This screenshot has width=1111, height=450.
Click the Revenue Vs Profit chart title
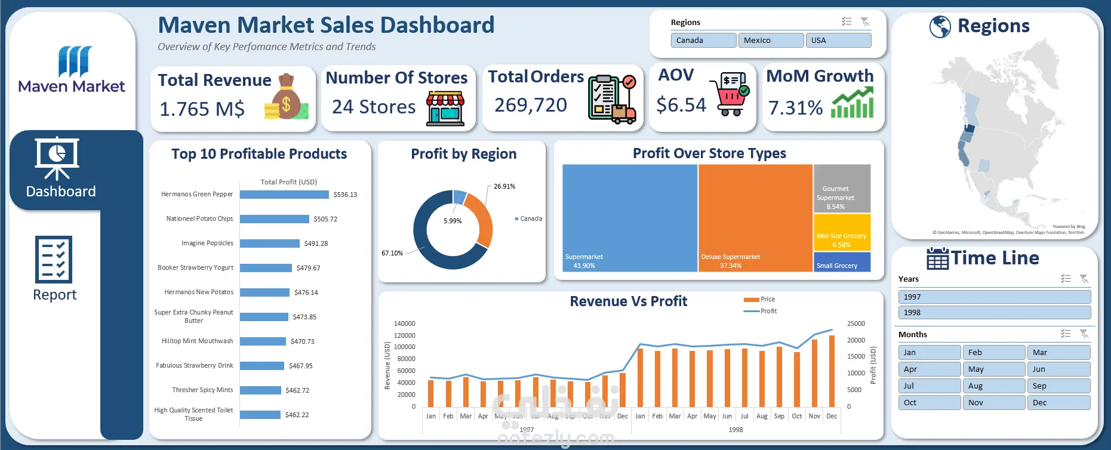pyautogui.click(x=628, y=301)
